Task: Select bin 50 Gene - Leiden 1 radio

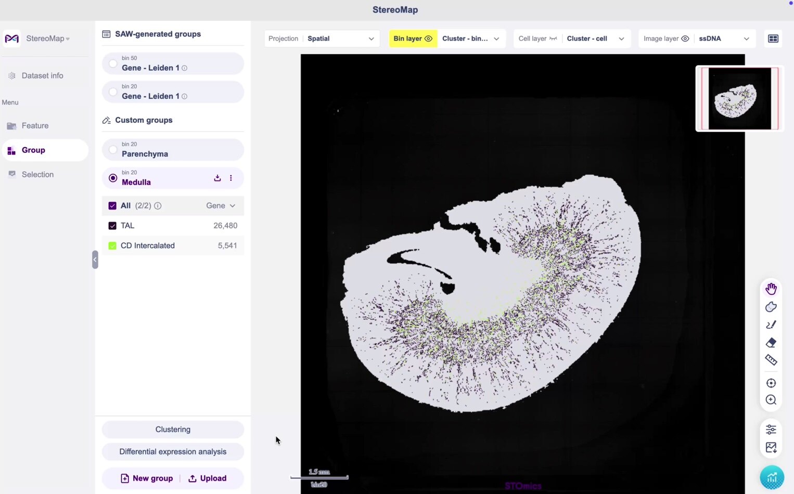Action: tap(113, 63)
